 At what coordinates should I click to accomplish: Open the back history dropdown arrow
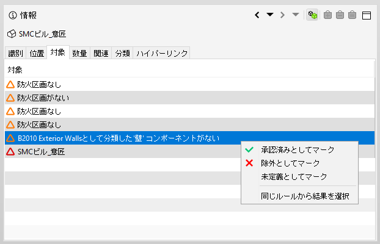coord(270,15)
